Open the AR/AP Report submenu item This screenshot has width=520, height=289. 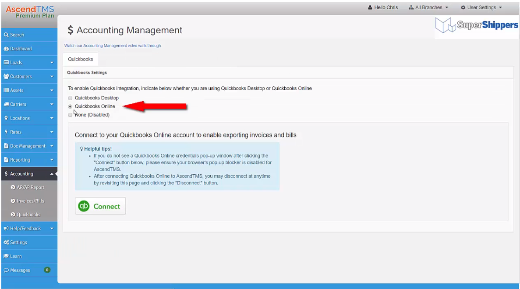pos(29,187)
